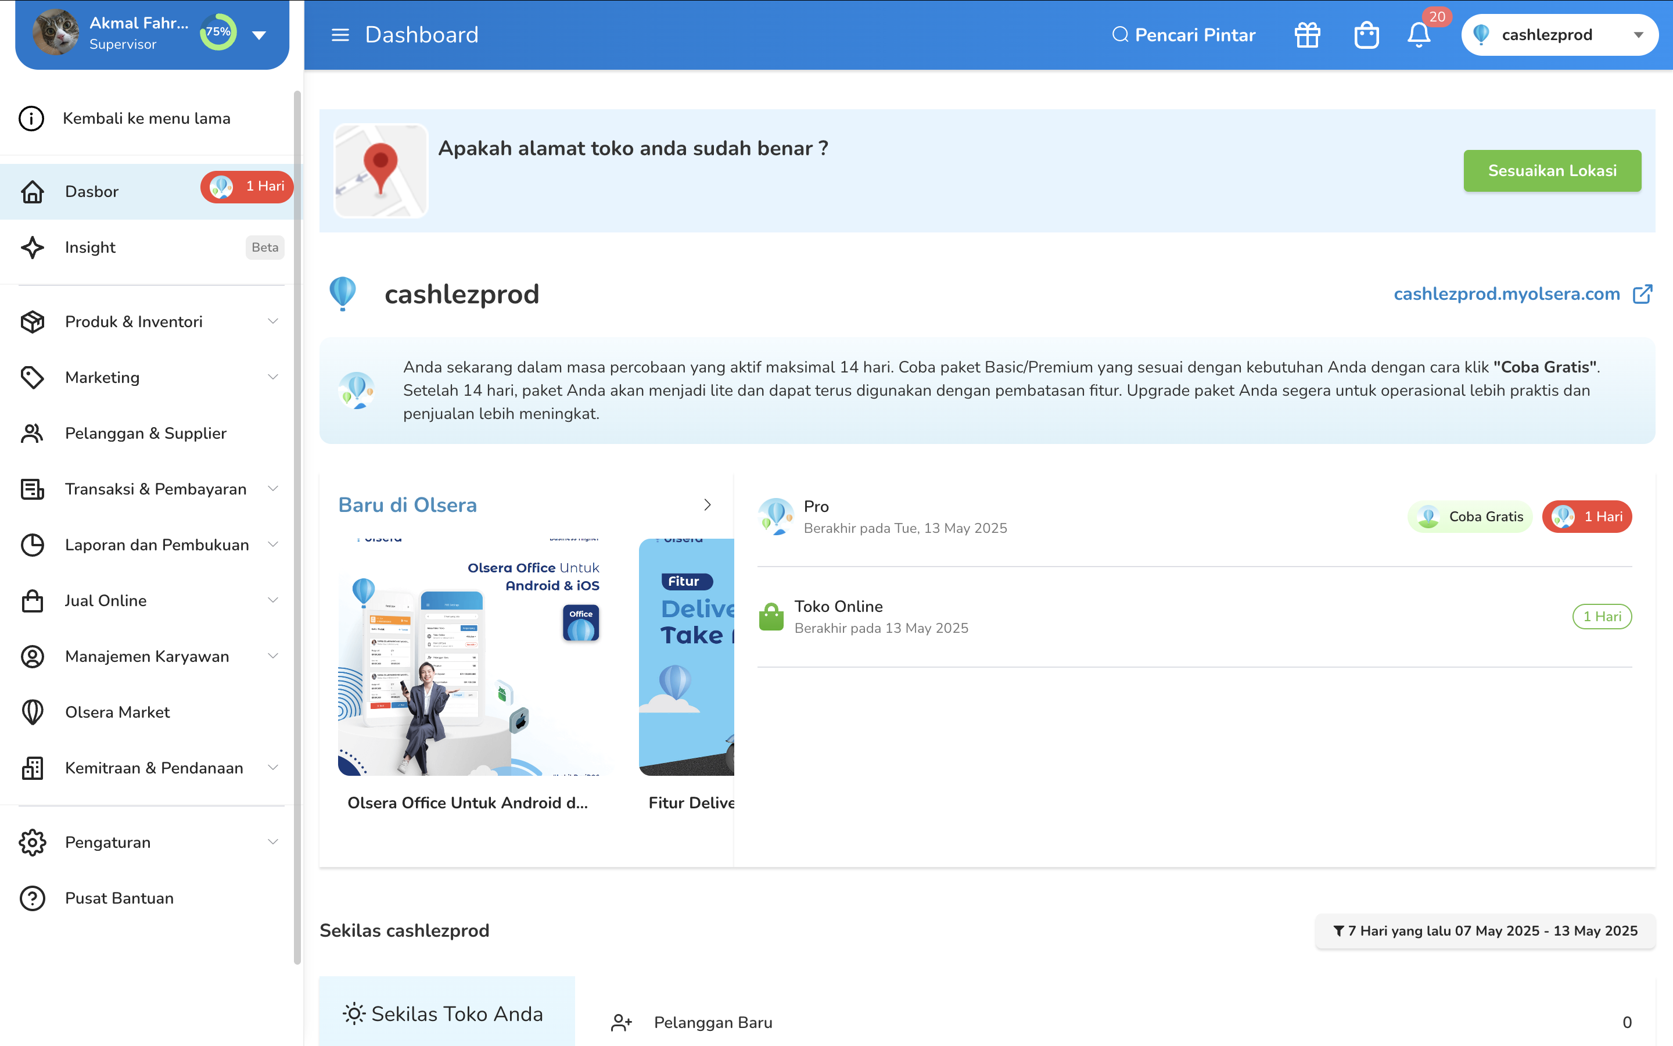
Task: Click the 75% profile progress ring
Action: 218,32
